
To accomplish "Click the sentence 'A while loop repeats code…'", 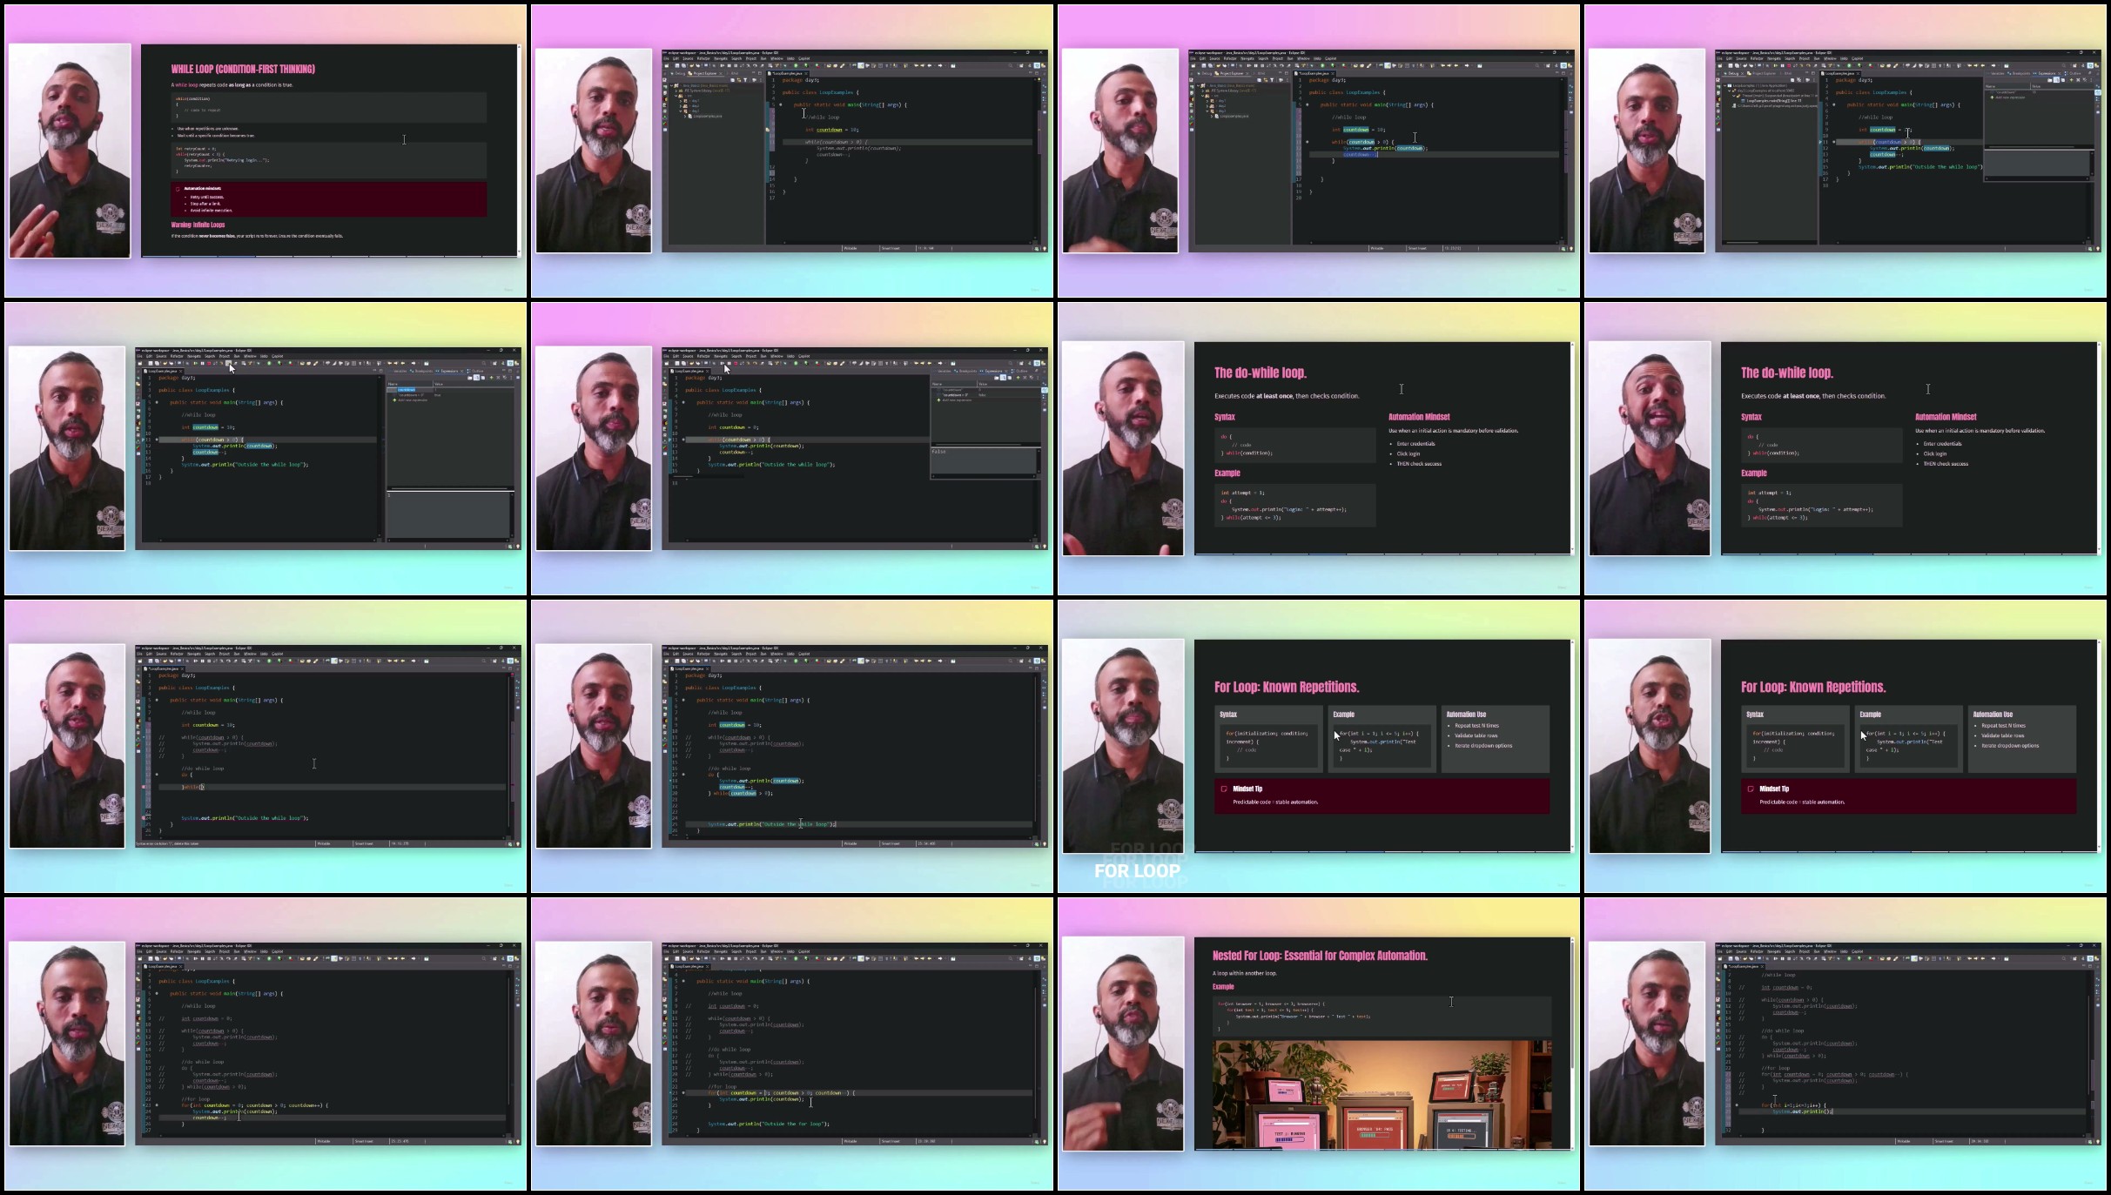I will 232,85.
